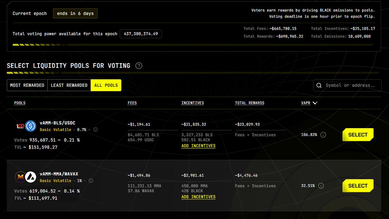Click '111,231.13 MMA' fee amount
The height and width of the screenshot is (219, 389).
coord(144,186)
